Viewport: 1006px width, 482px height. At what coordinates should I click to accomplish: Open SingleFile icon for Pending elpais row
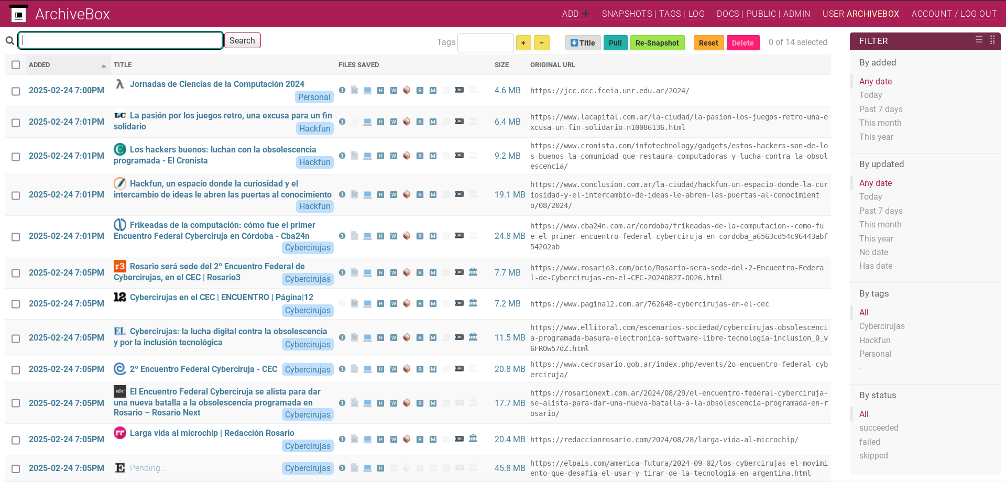point(342,468)
